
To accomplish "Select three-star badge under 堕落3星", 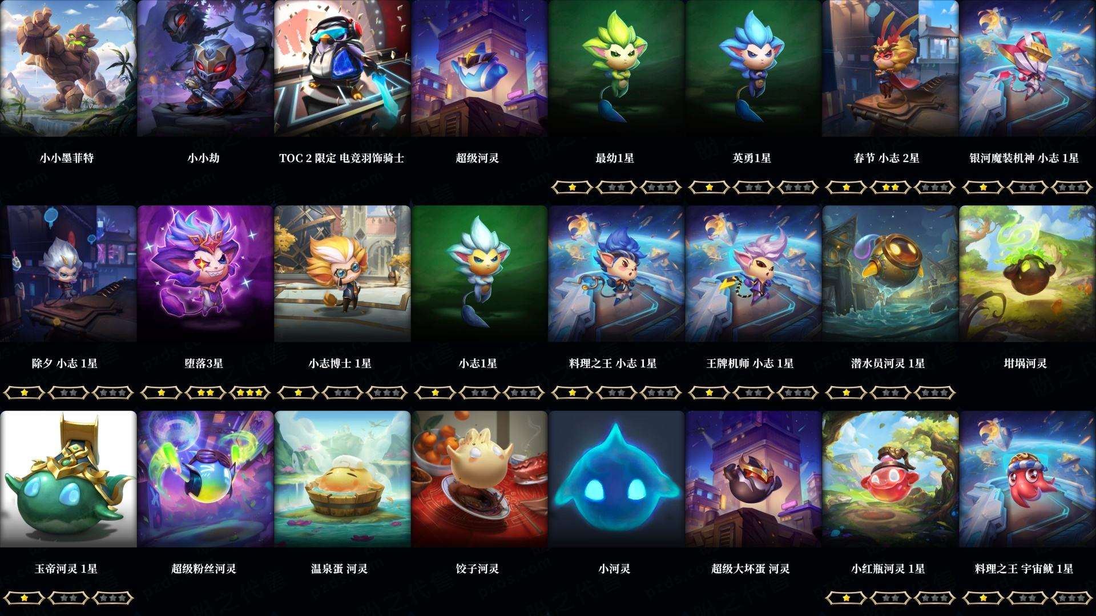I will pyautogui.click(x=250, y=392).
